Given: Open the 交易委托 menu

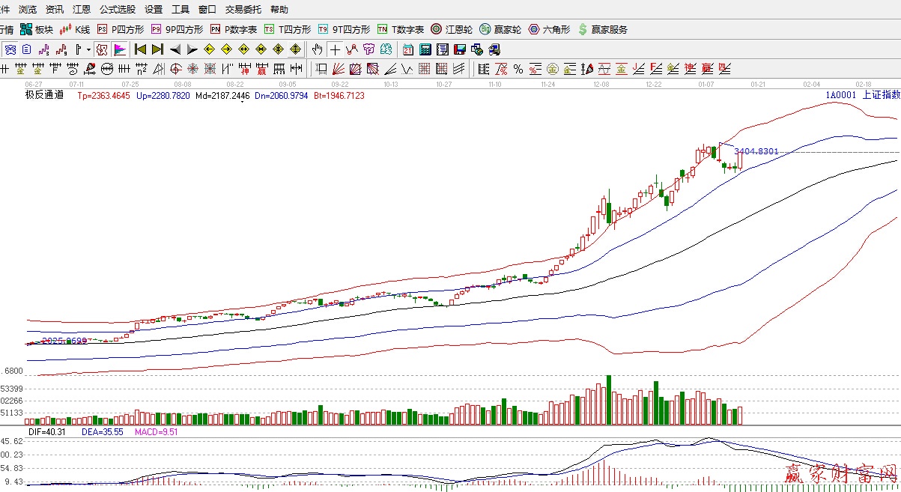Looking at the screenshot, I should 243,10.
